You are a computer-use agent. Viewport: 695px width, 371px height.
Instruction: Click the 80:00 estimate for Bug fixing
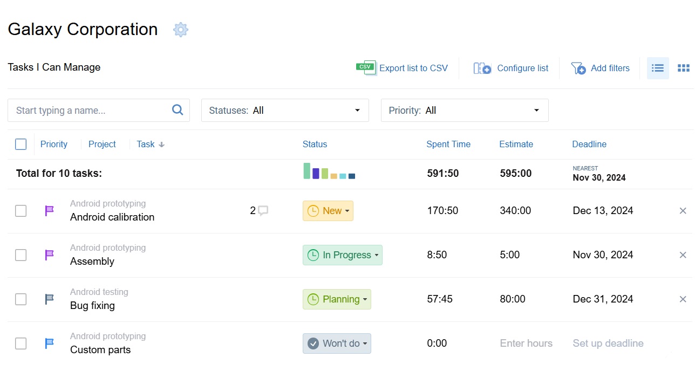pyautogui.click(x=513, y=299)
